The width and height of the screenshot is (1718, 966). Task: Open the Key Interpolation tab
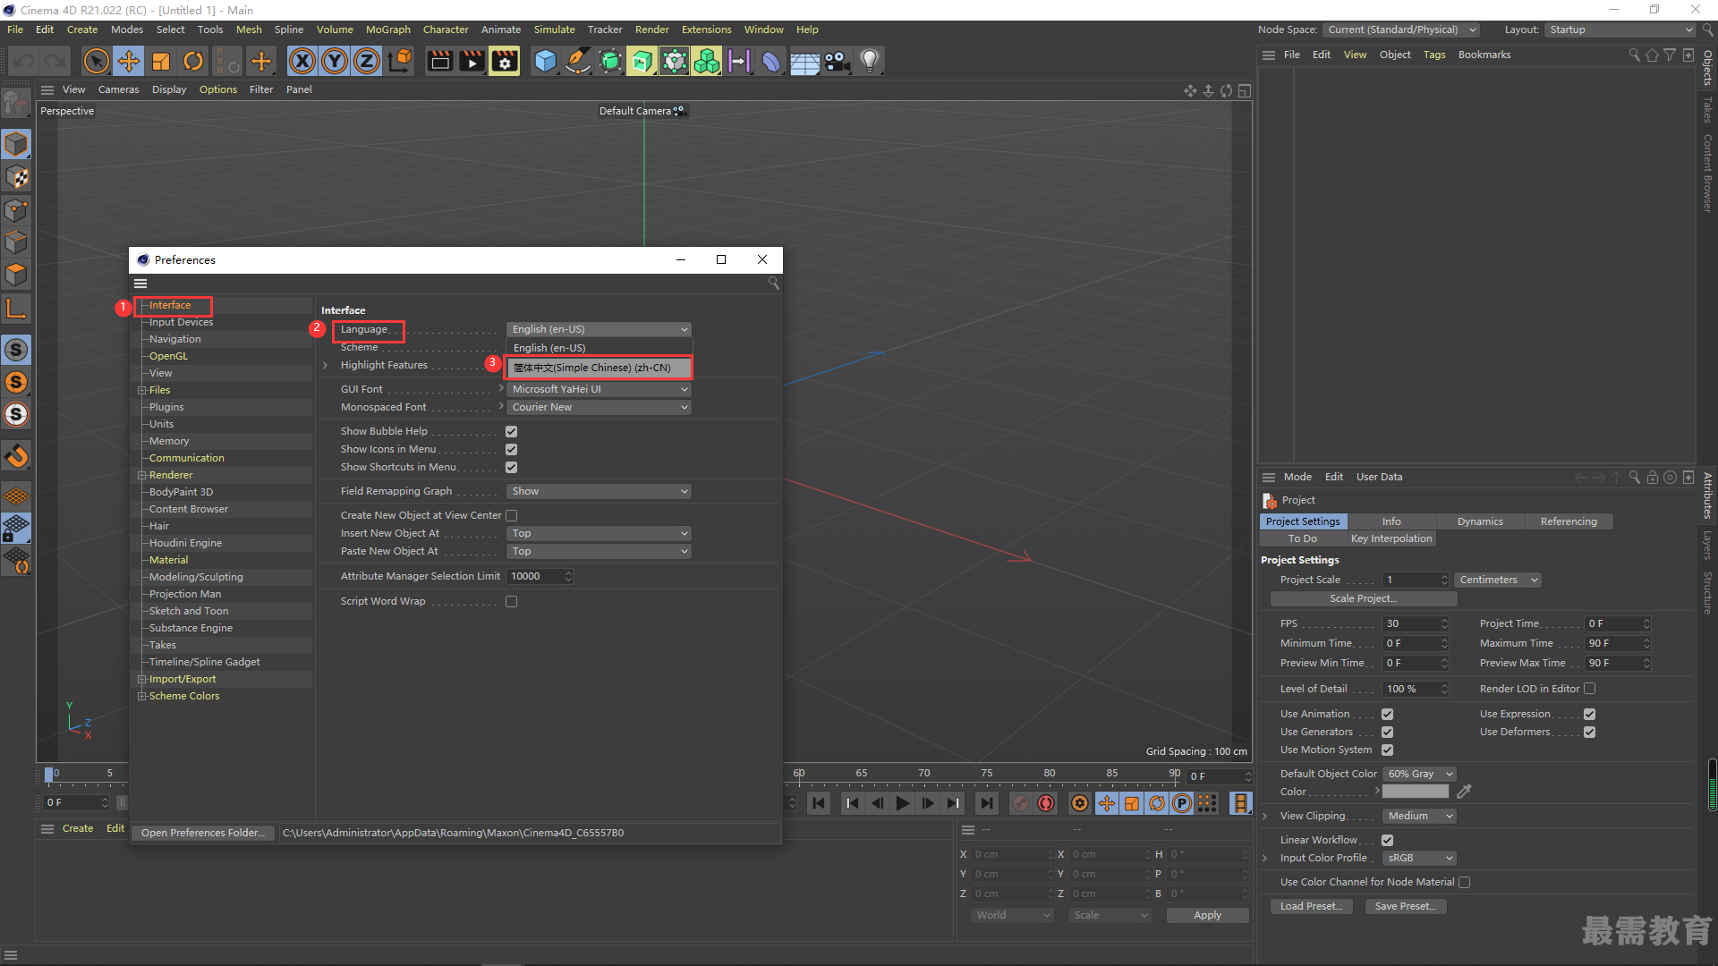pyautogui.click(x=1391, y=538)
